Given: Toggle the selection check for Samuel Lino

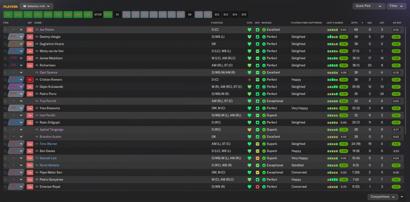Looking at the screenshot, I should (5, 158).
